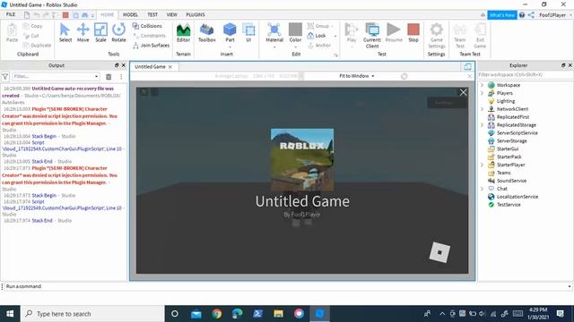574x322 pixels.
Task: Click the share icon near username
Action: click(531, 15)
